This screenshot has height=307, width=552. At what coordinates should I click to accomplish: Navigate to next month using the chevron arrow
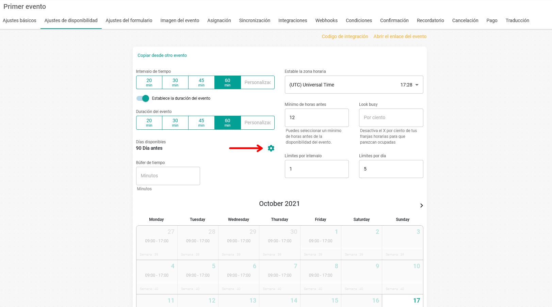(x=421, y=206)
